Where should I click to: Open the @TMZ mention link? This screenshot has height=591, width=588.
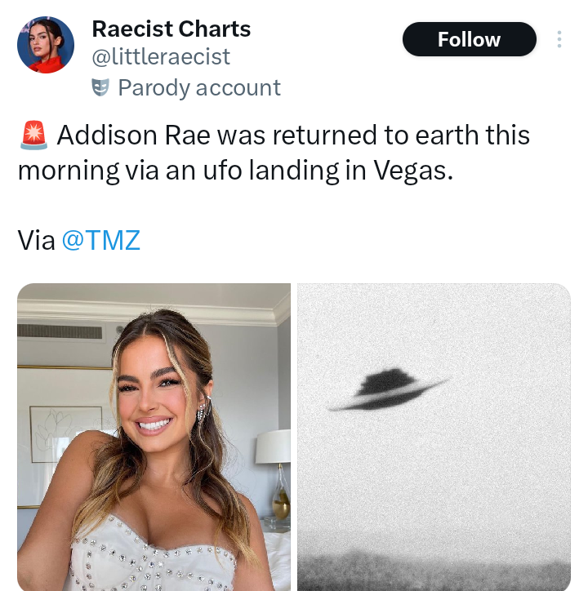coord(100,240)
